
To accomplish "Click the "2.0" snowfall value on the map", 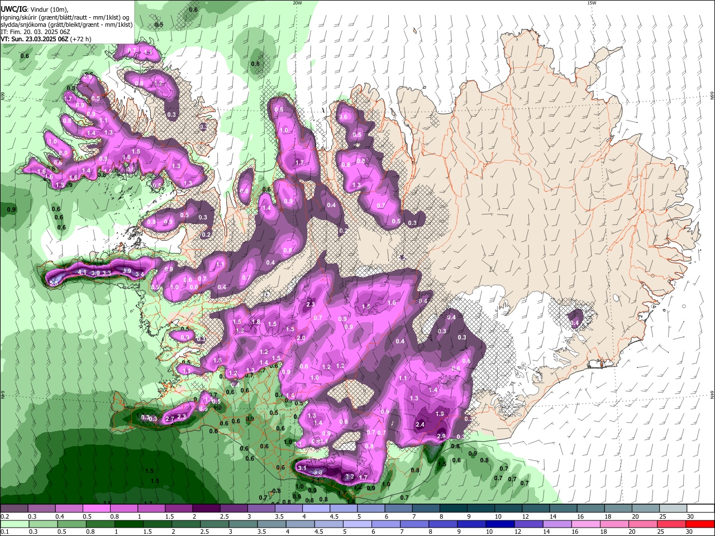I will tap(301, 338).
